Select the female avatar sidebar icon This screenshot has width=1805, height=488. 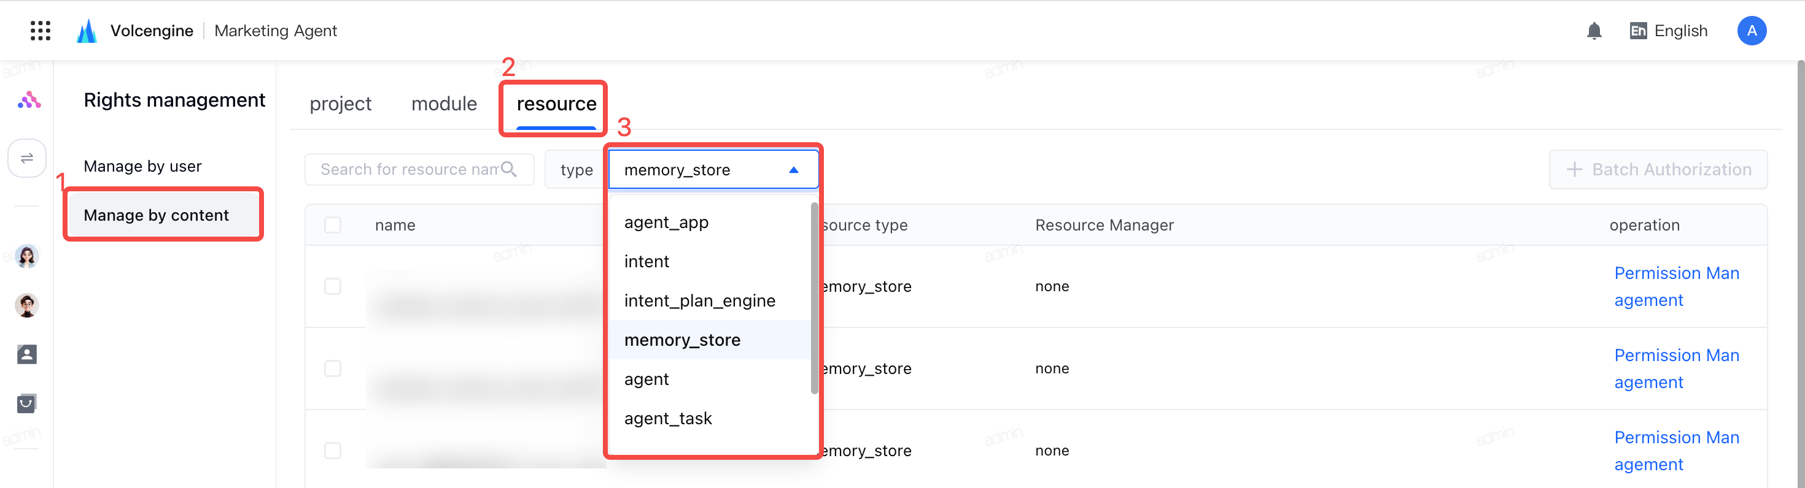coord(28,256)
